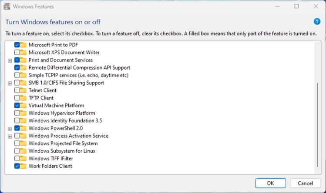Click folder icon for Windows Subsystem for Linux

click(x=24, y=151)
